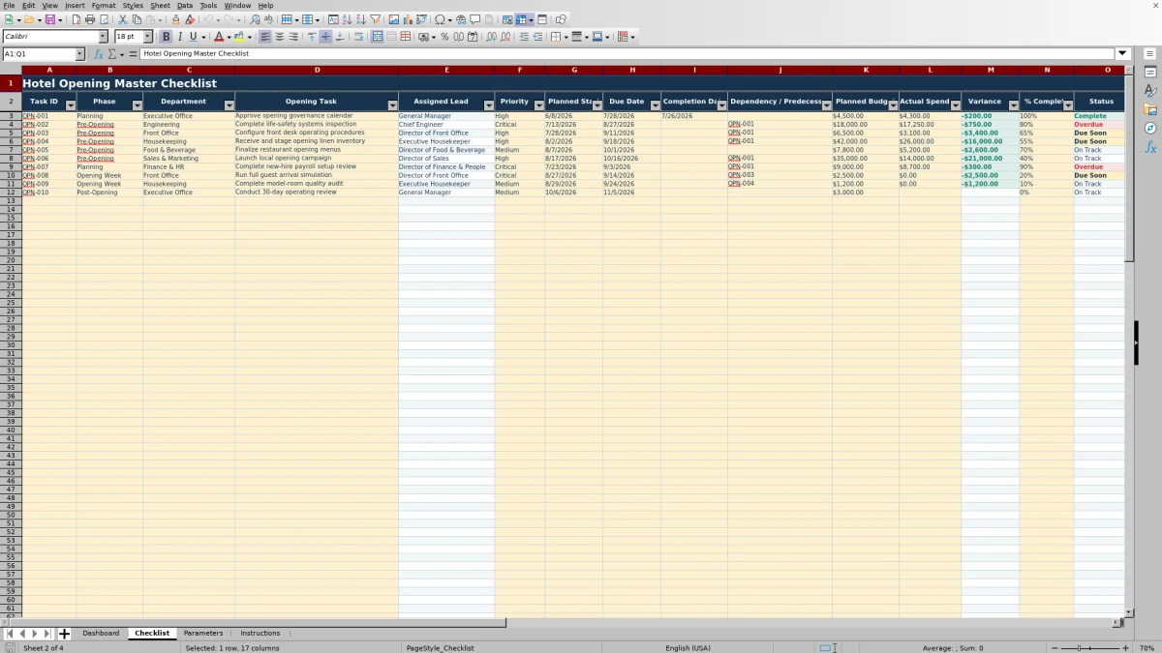Click the Merge and Center Cells icon
Screen dimensions: 1162x653
377,37
